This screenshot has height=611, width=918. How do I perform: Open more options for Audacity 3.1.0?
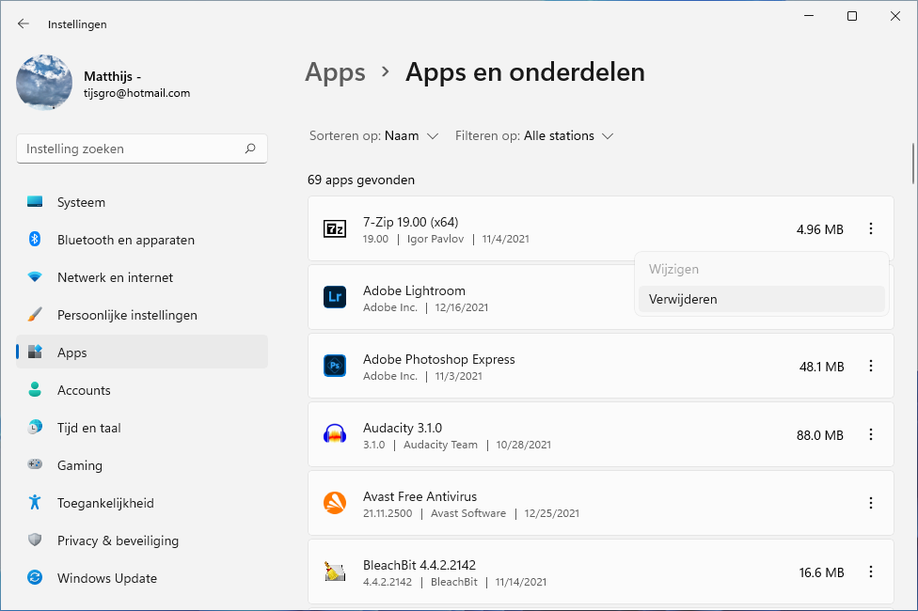tap(871, 435)
